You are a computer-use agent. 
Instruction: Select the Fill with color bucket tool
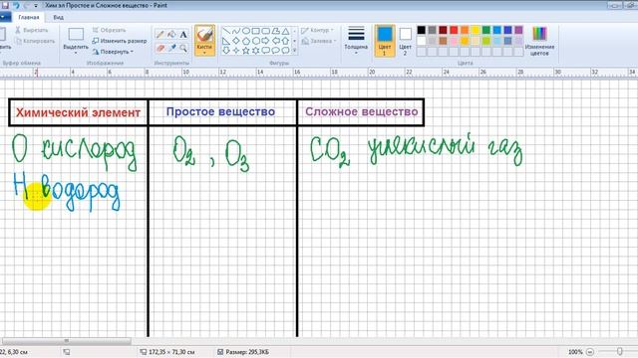(171, 35)
